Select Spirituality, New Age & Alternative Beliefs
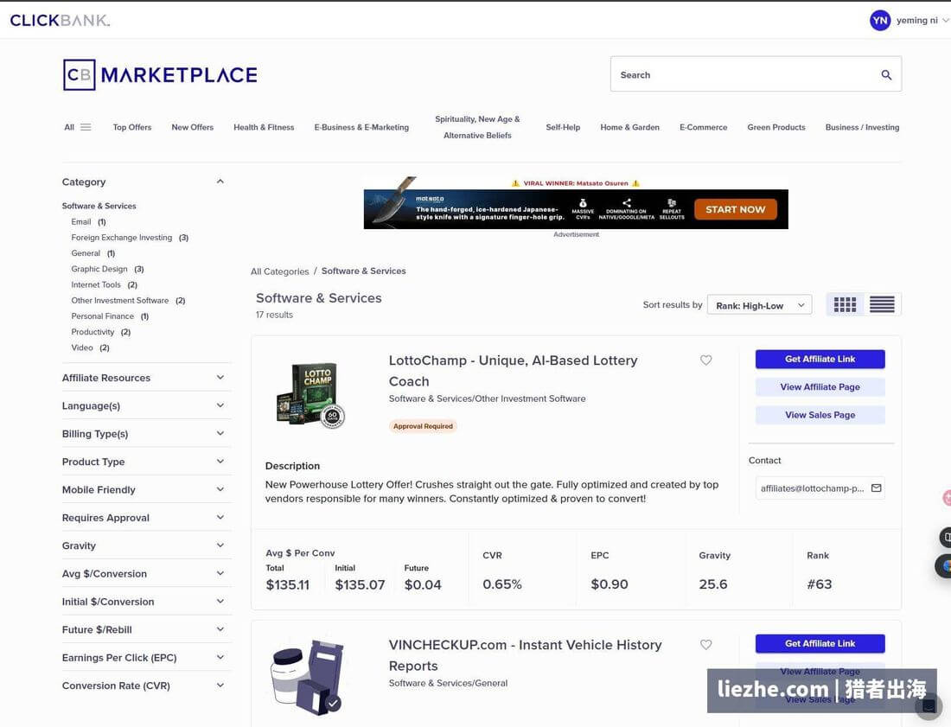Image resolution: width=951 pixels, height=727 pixels. point(477,127)
